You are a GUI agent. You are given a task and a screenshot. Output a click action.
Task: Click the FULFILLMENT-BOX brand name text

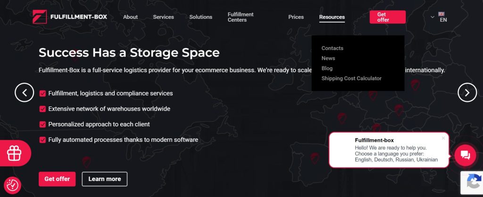click(x=79, y=16)
